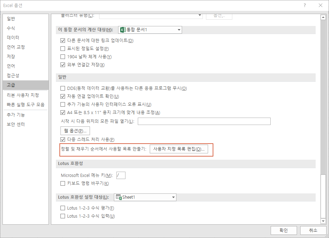Expand the 클러스터 유형 dropdown arrow
This screenshot has width=329, height=238.
click(200, 15)
